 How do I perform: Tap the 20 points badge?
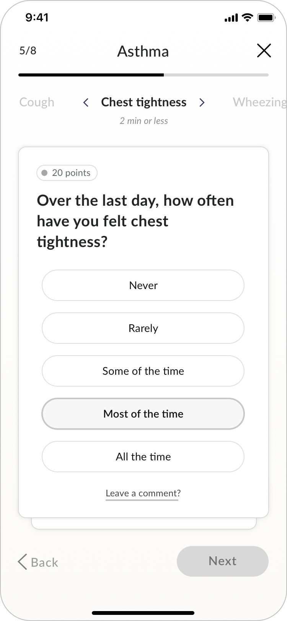click(x=67, y=173)
